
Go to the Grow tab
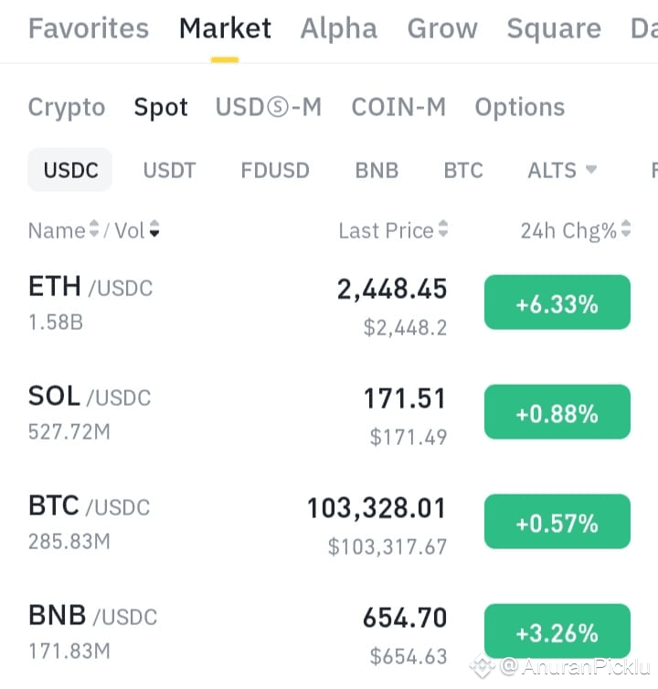442,28
